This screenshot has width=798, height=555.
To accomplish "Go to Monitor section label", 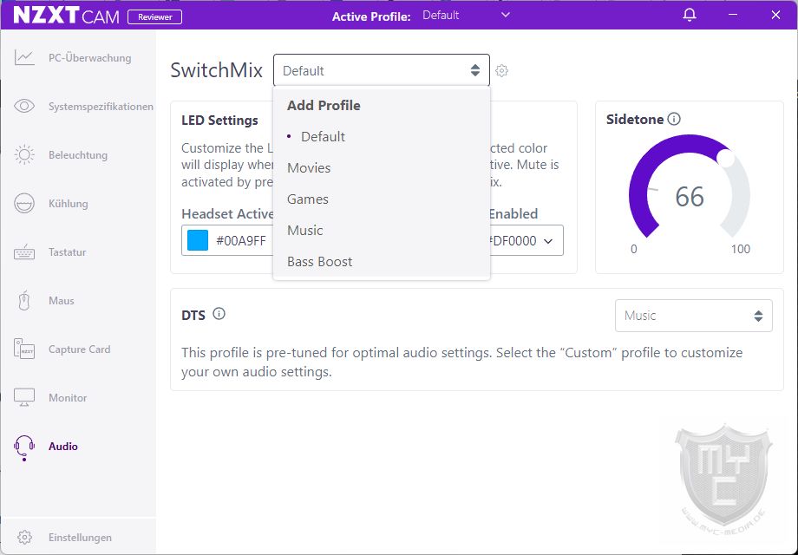I will [x=68, y=398].
